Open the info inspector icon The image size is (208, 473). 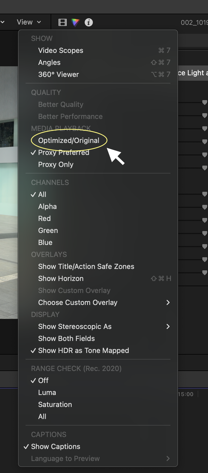(x=89, y=22)
